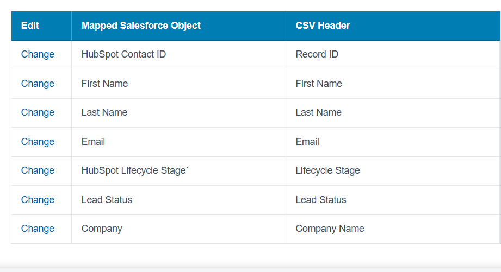Edit Lead Status mapping via Change link
The height and width of the screenshot is (272, 501).
38,200
